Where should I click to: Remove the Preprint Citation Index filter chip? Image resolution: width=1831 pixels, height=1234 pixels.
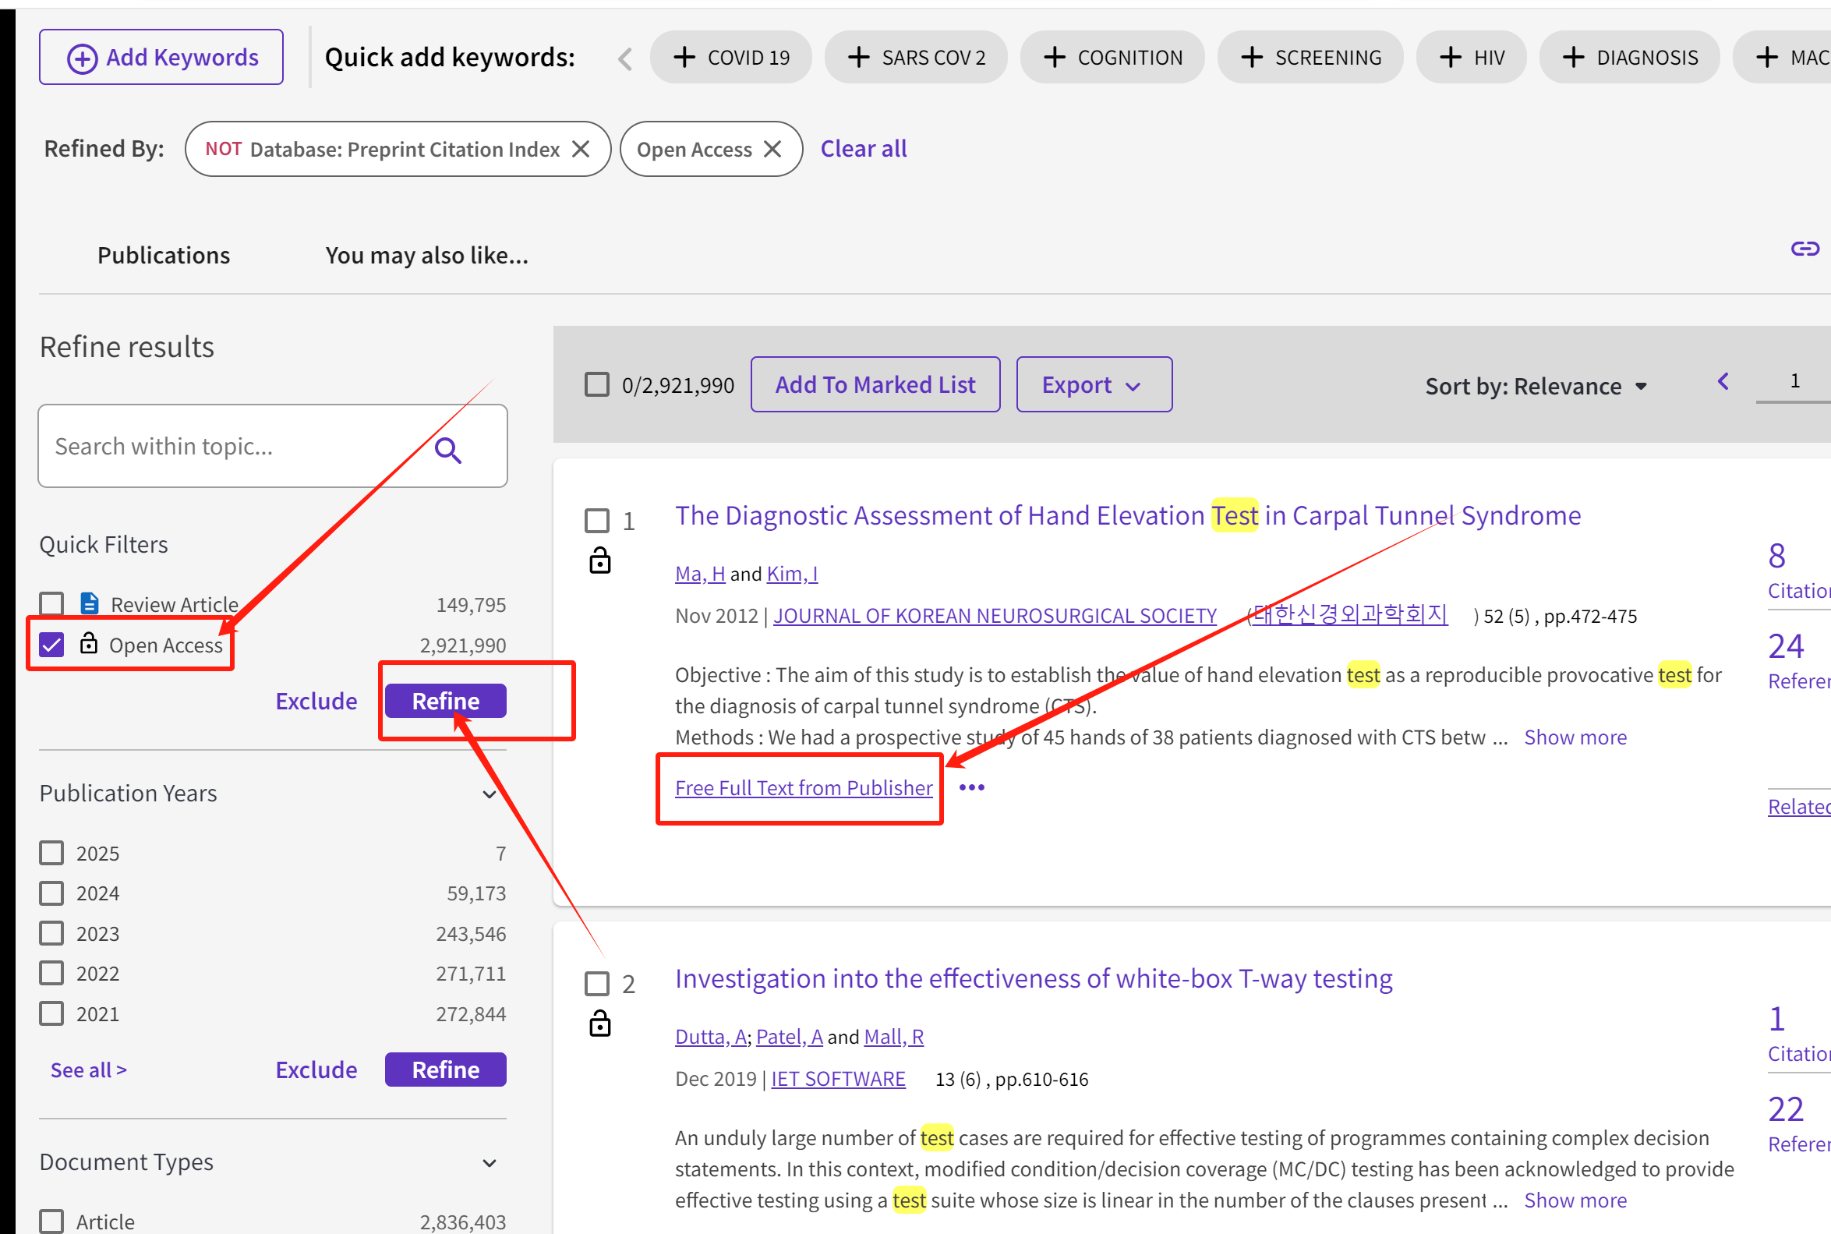581,149
